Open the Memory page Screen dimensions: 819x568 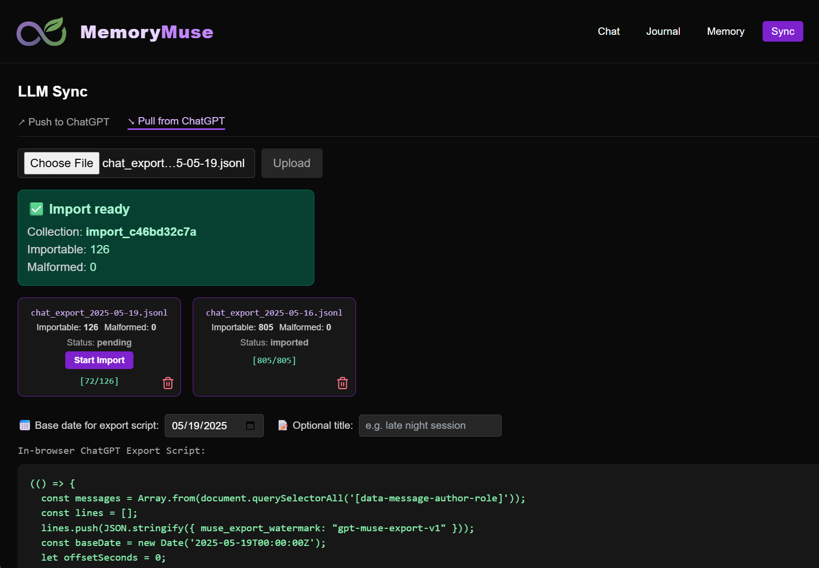click(x=725, y=31)
